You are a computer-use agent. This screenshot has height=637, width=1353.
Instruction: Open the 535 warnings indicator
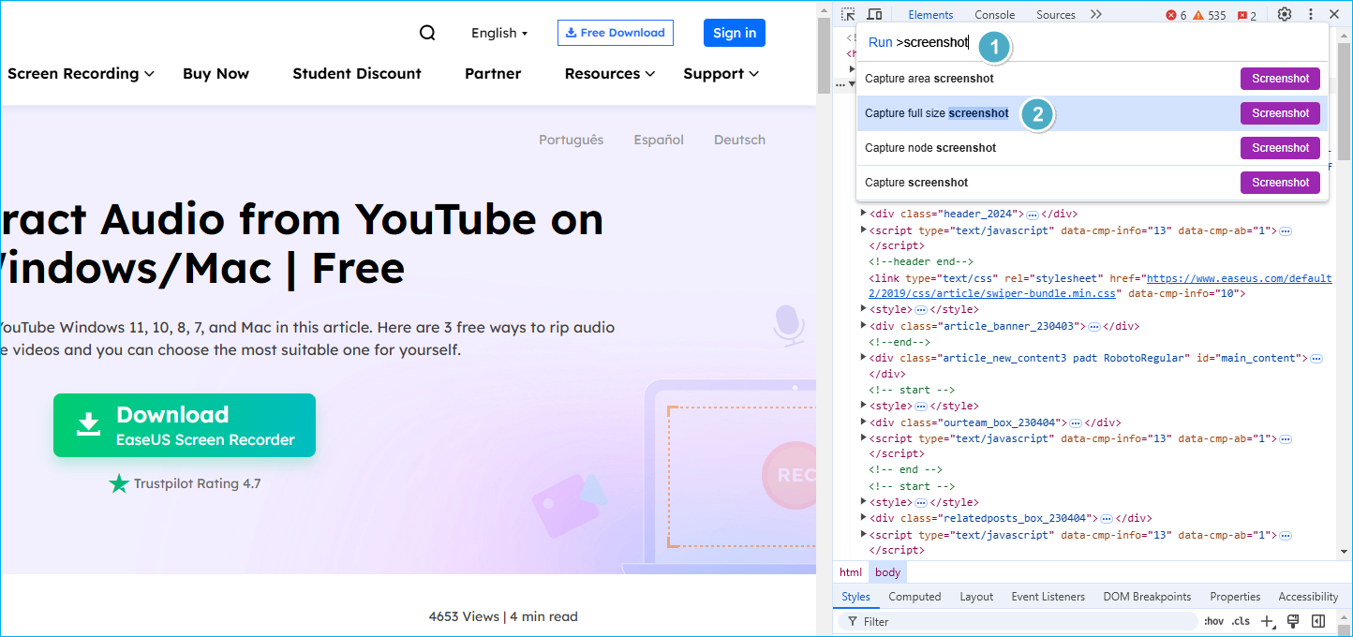click(x=1209, y=15)
